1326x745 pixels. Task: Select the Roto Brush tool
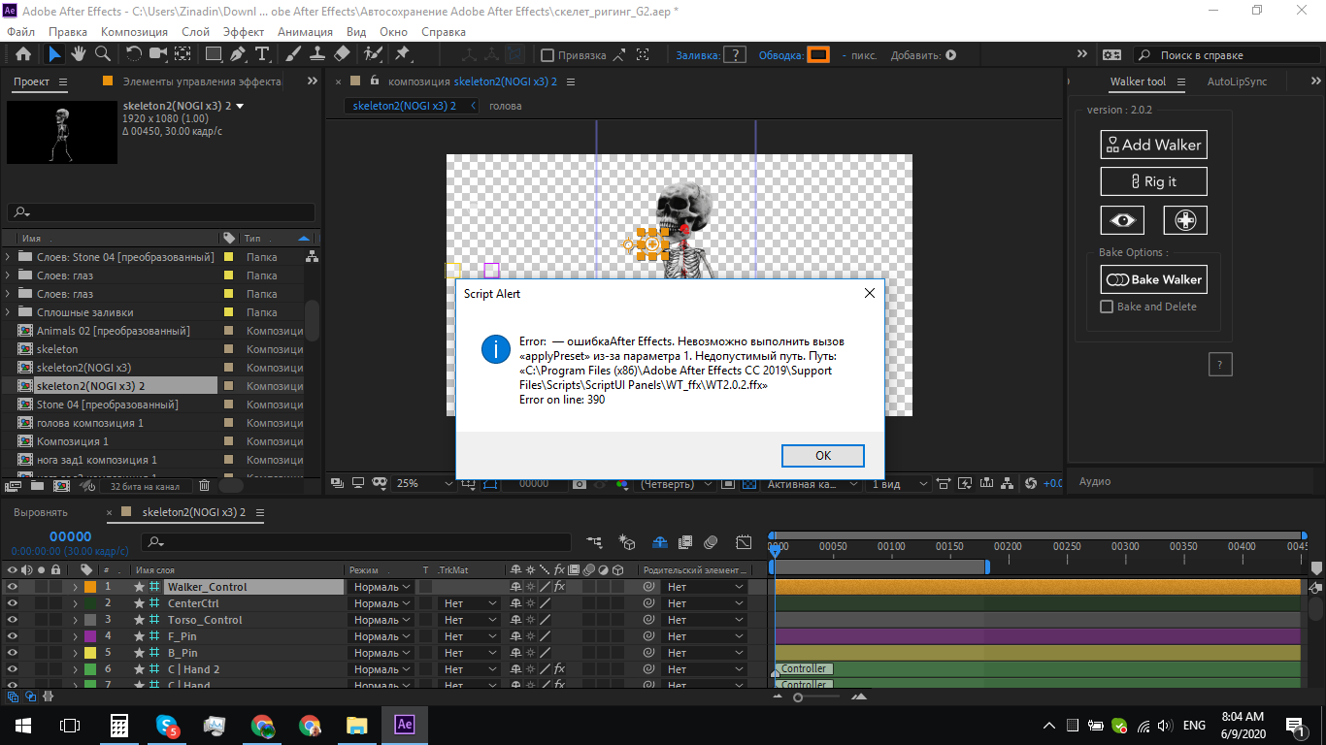(x=373, y=54)
